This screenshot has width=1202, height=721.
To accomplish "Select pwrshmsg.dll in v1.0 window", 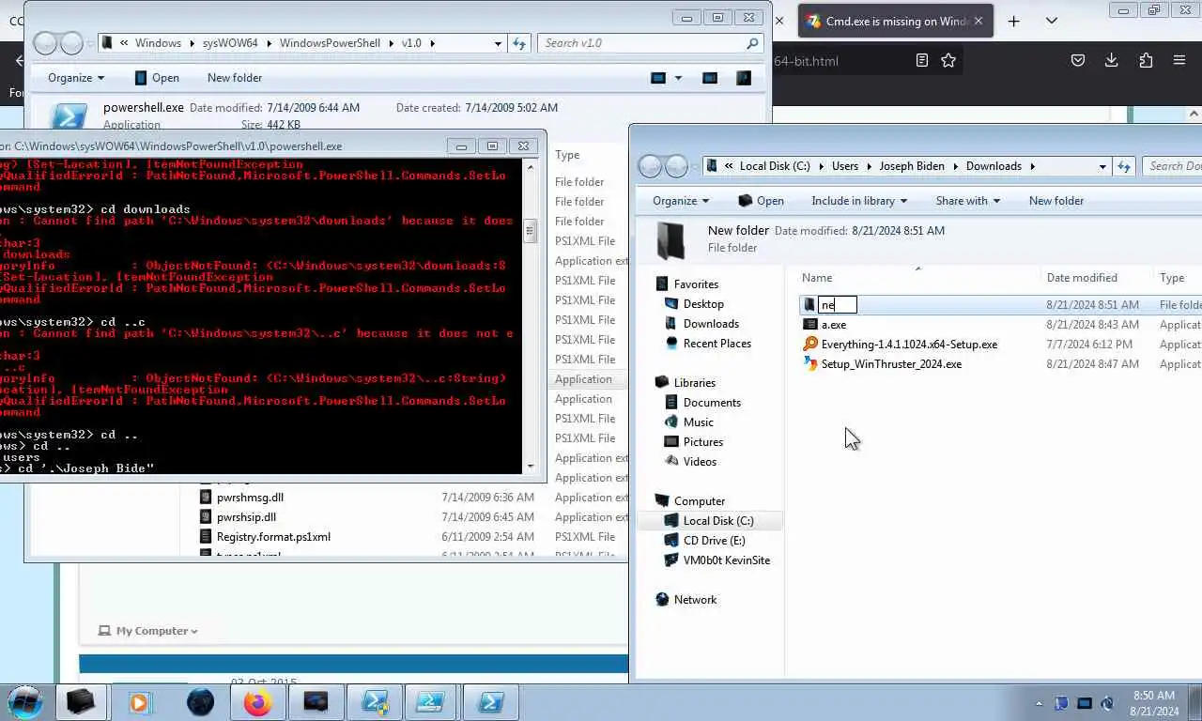I will pos(250,498).
